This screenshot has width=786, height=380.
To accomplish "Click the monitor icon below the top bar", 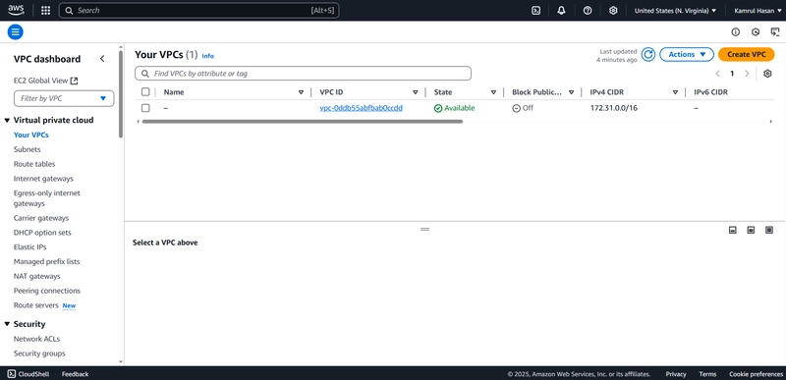I will (x=775, y=32).
